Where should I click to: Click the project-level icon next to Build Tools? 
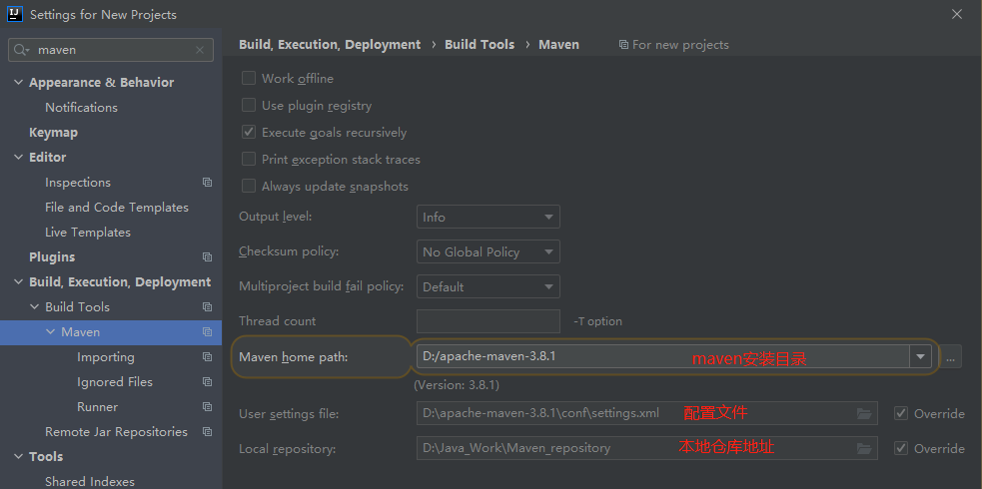pyautogui.click(x=208, y=307)
